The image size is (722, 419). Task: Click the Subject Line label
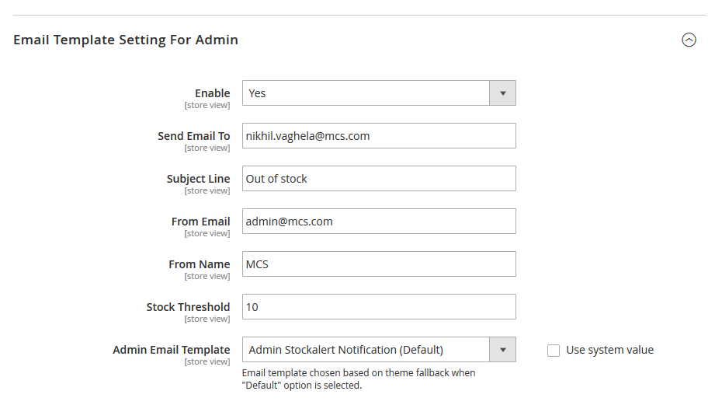pos(198,179)
